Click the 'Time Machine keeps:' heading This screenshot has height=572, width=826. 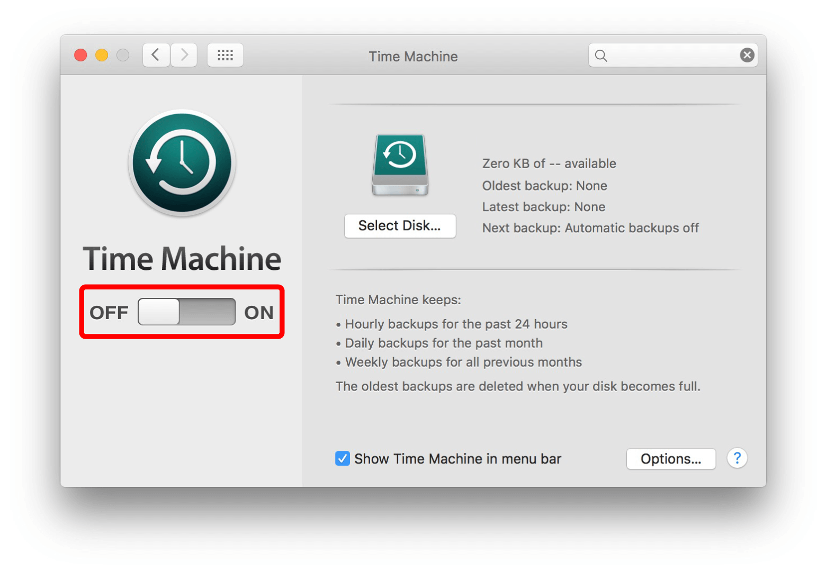[398, 300]
